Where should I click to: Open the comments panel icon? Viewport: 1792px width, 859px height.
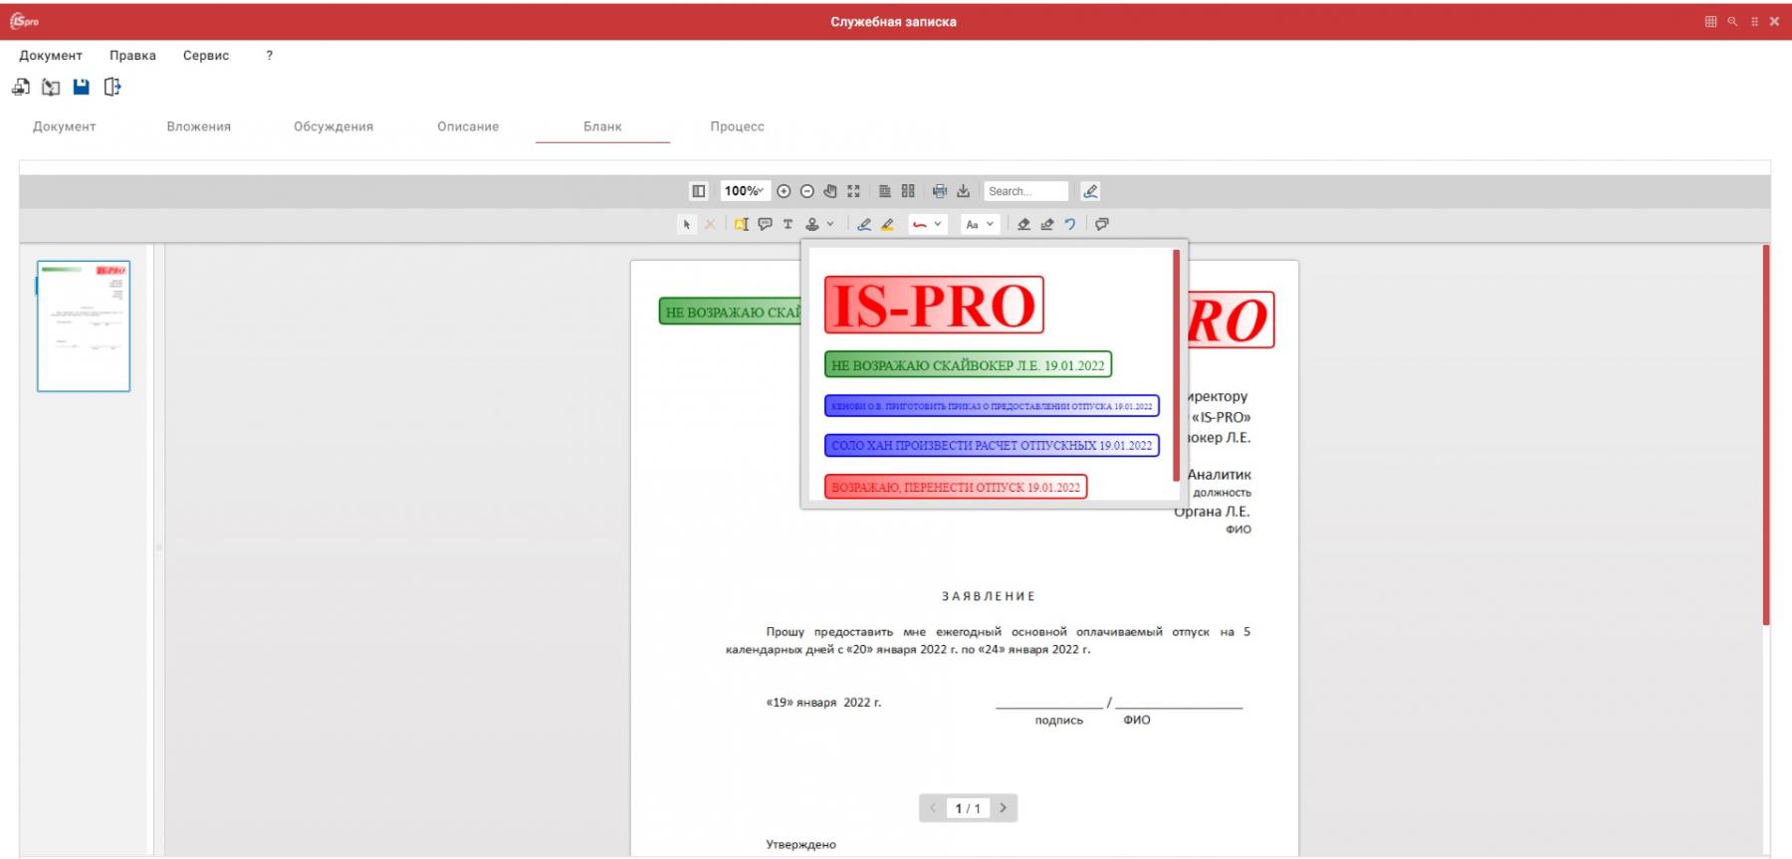[x=1102, y=224]
